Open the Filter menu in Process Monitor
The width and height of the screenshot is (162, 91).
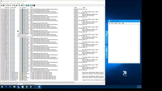click(x=11, y=3)
